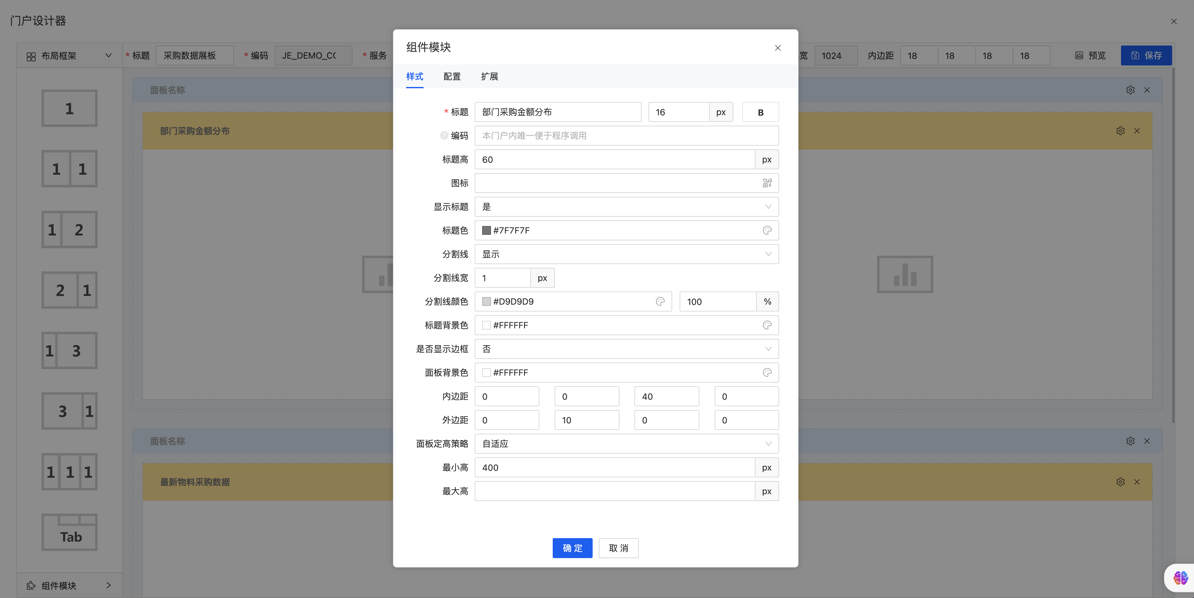Open the 显示标题 dropdown

point(626,207)
